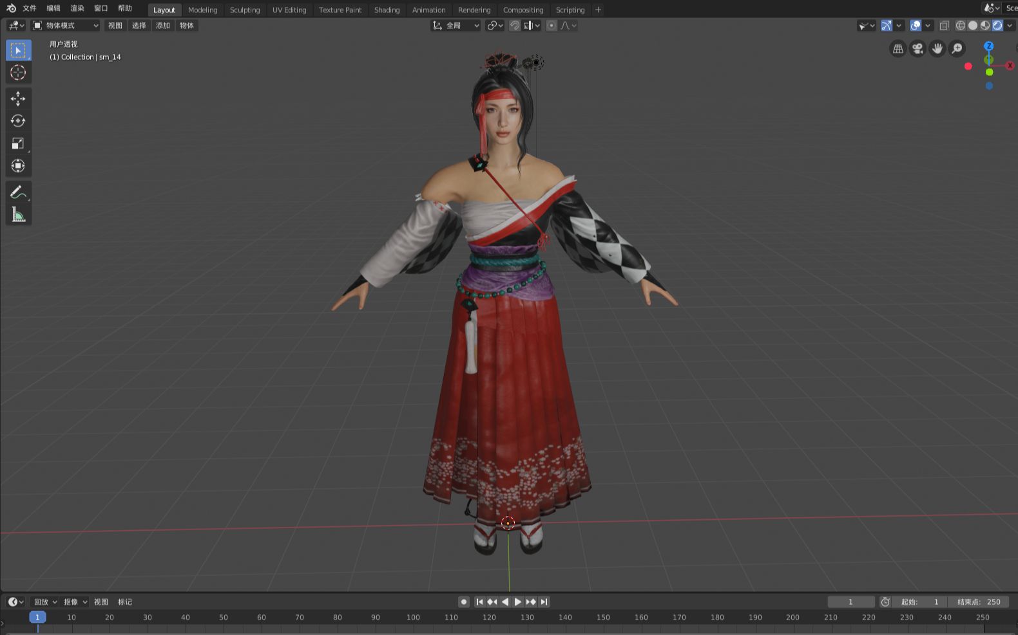Screen dimensions: 1018x635
Task: Toggle snapping magnet icon
Action: [x=515, y=26]
